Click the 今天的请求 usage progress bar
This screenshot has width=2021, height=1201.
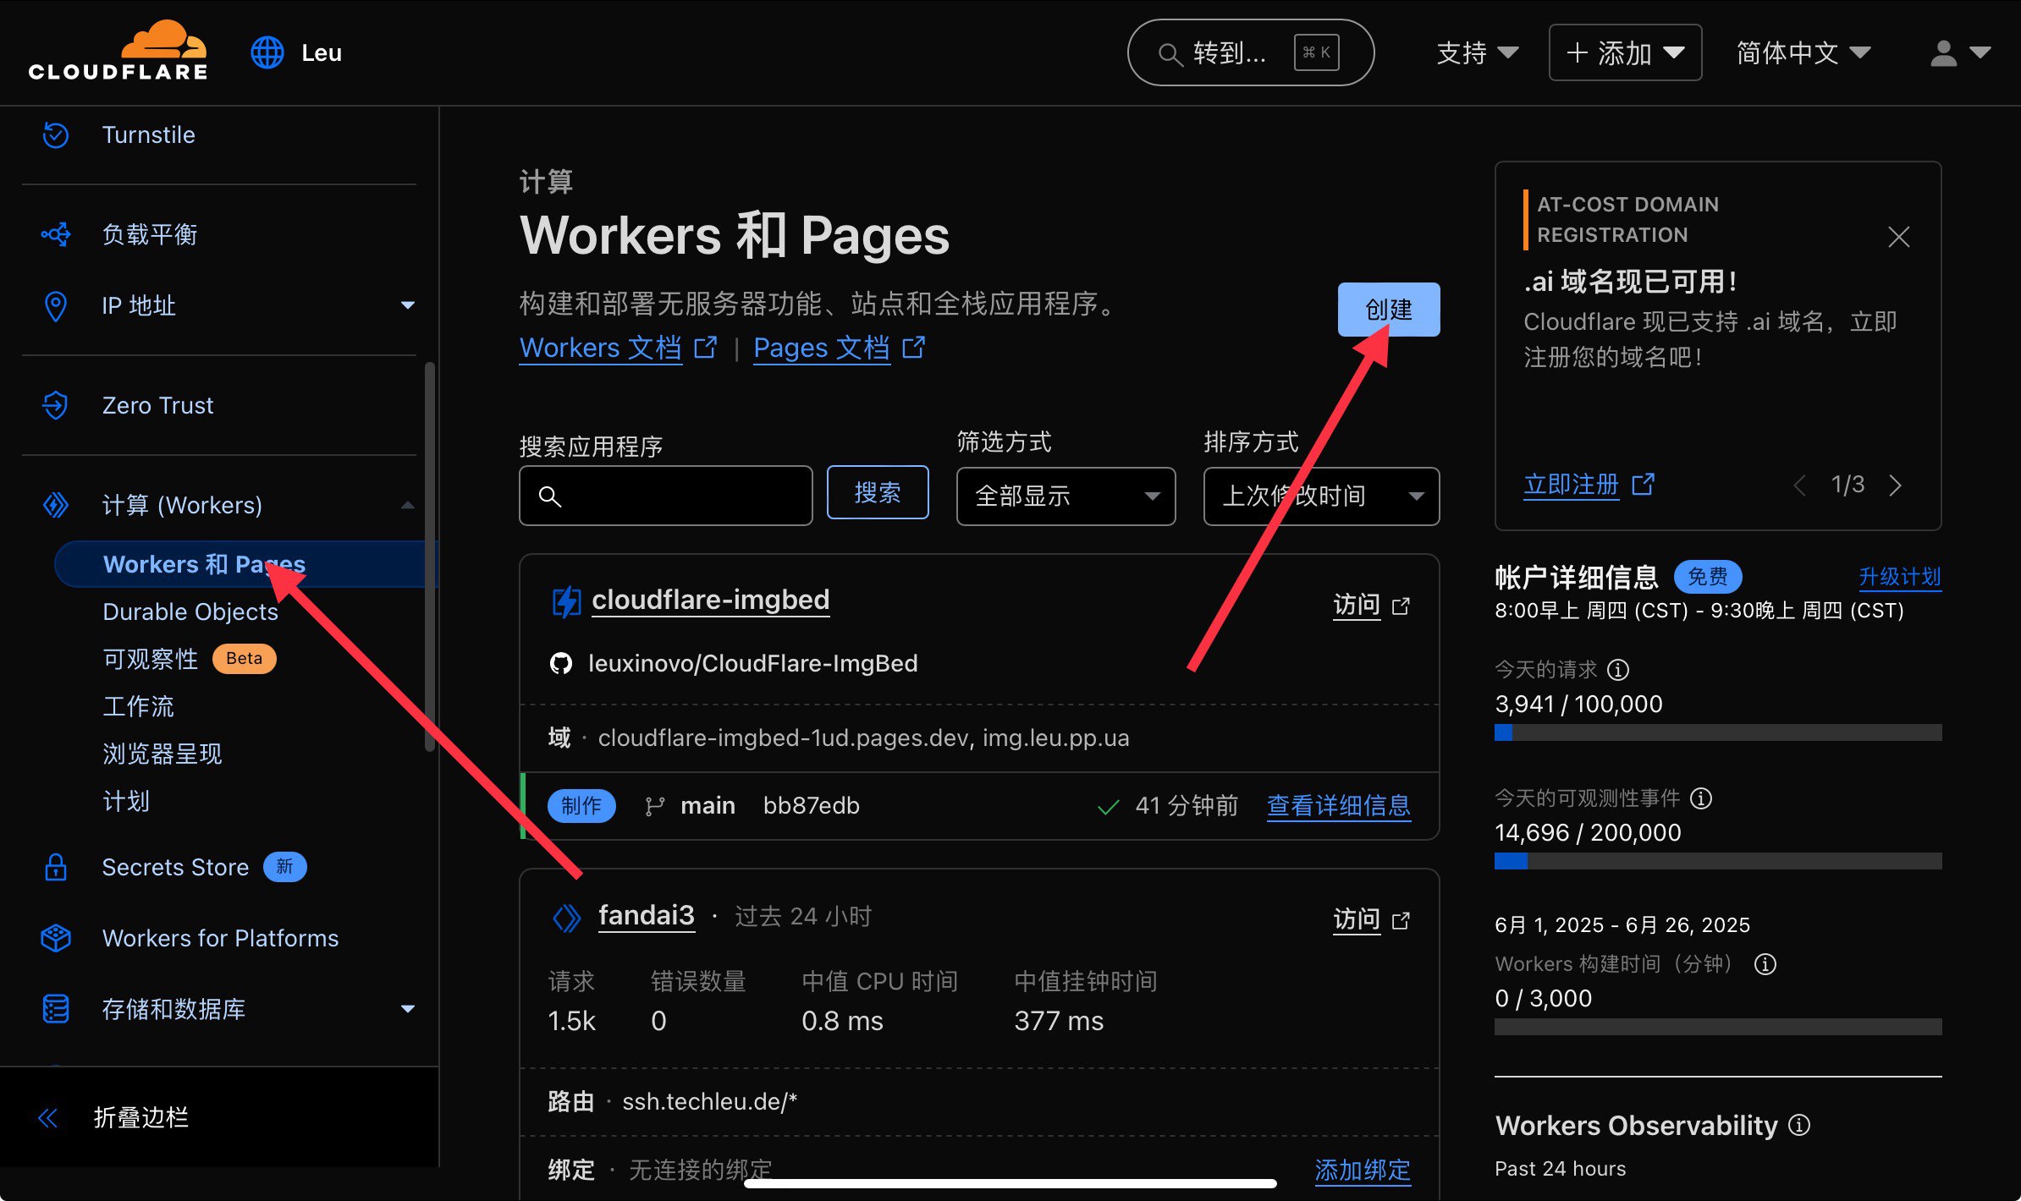[1718, 732]
